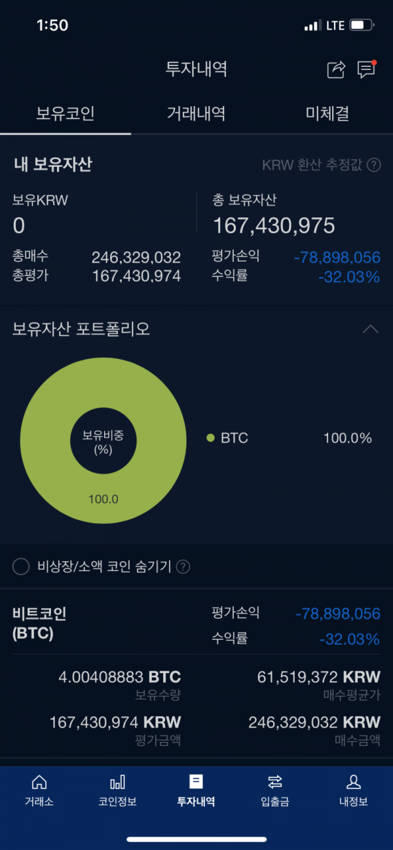The width and height of the screenshot is (393, 850).
Task: Switch to 미체결 tab
Action: coord(327,114)
